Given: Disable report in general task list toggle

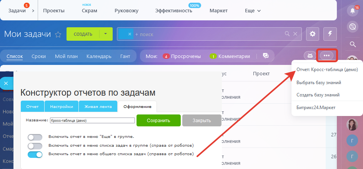Looking at the screenshot, I should 35,154.
